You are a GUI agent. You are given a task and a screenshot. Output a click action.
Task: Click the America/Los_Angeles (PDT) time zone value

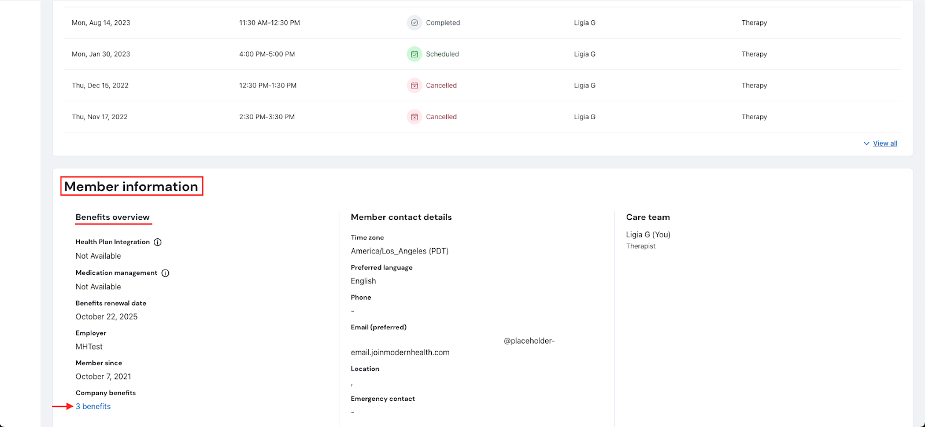pos(399,251)
